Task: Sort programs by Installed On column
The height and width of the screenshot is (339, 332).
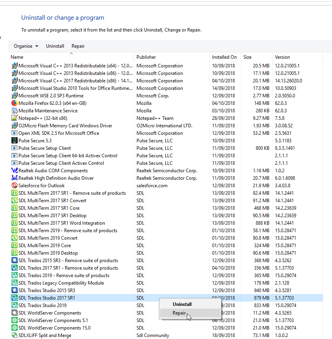Action: click(225, 57)
